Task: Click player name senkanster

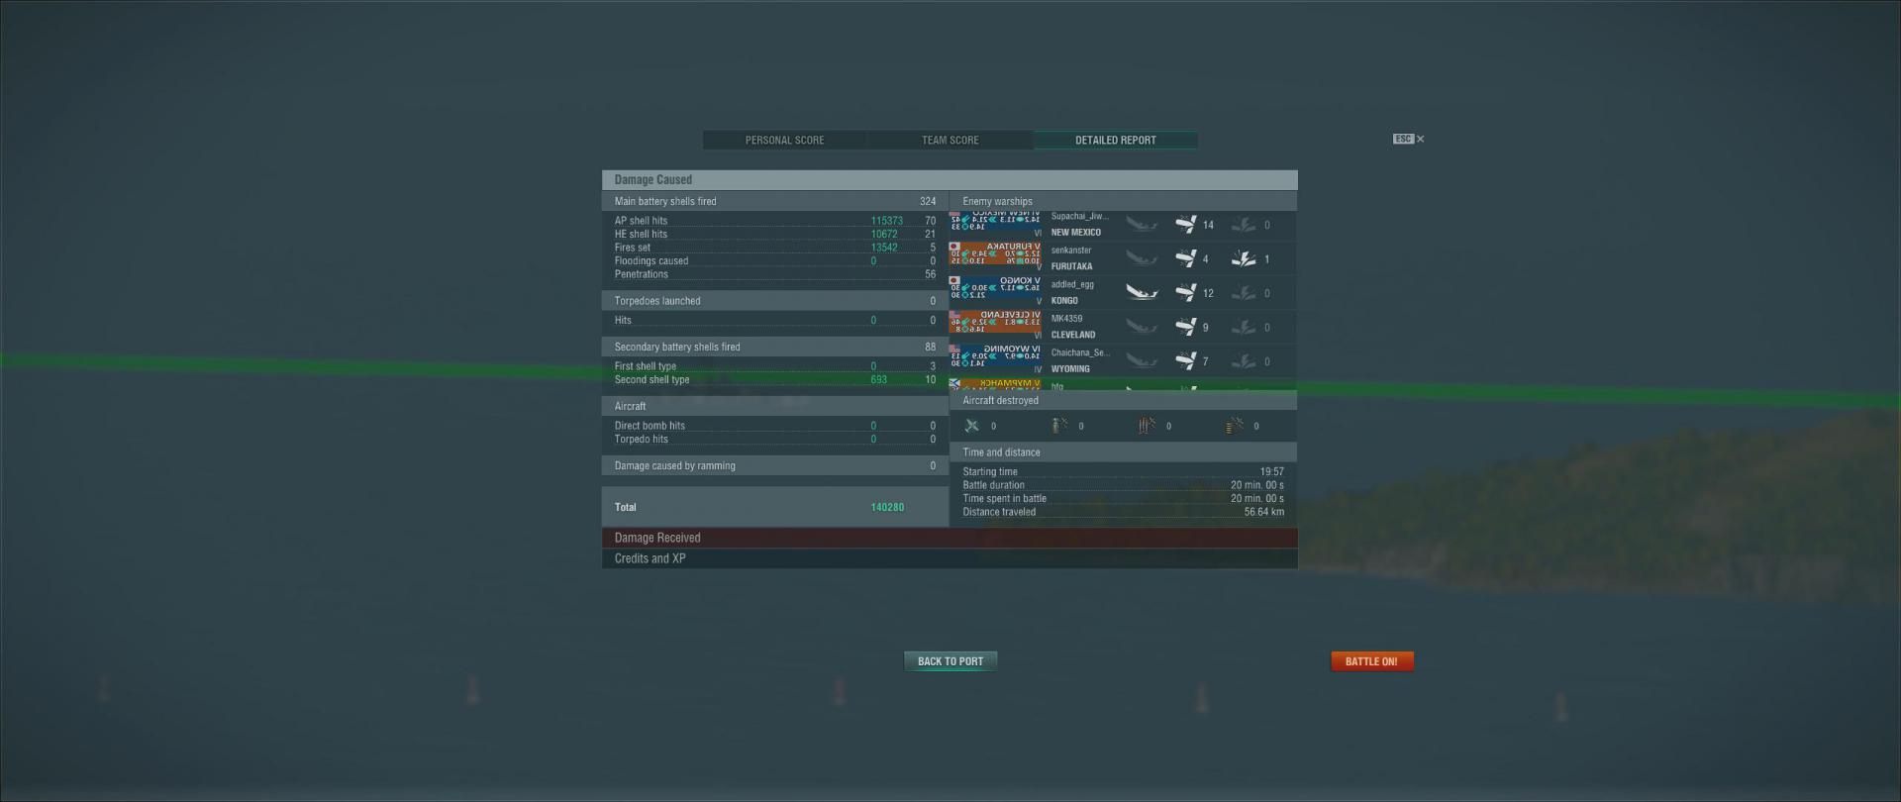Action: click(1070, 251)
